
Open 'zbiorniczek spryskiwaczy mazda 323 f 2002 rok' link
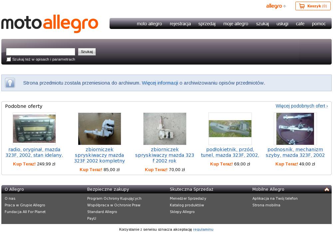[165, 155]
